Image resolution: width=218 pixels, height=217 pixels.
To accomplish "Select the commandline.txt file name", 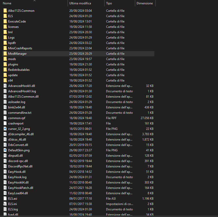I will click(x=20, y=113).
